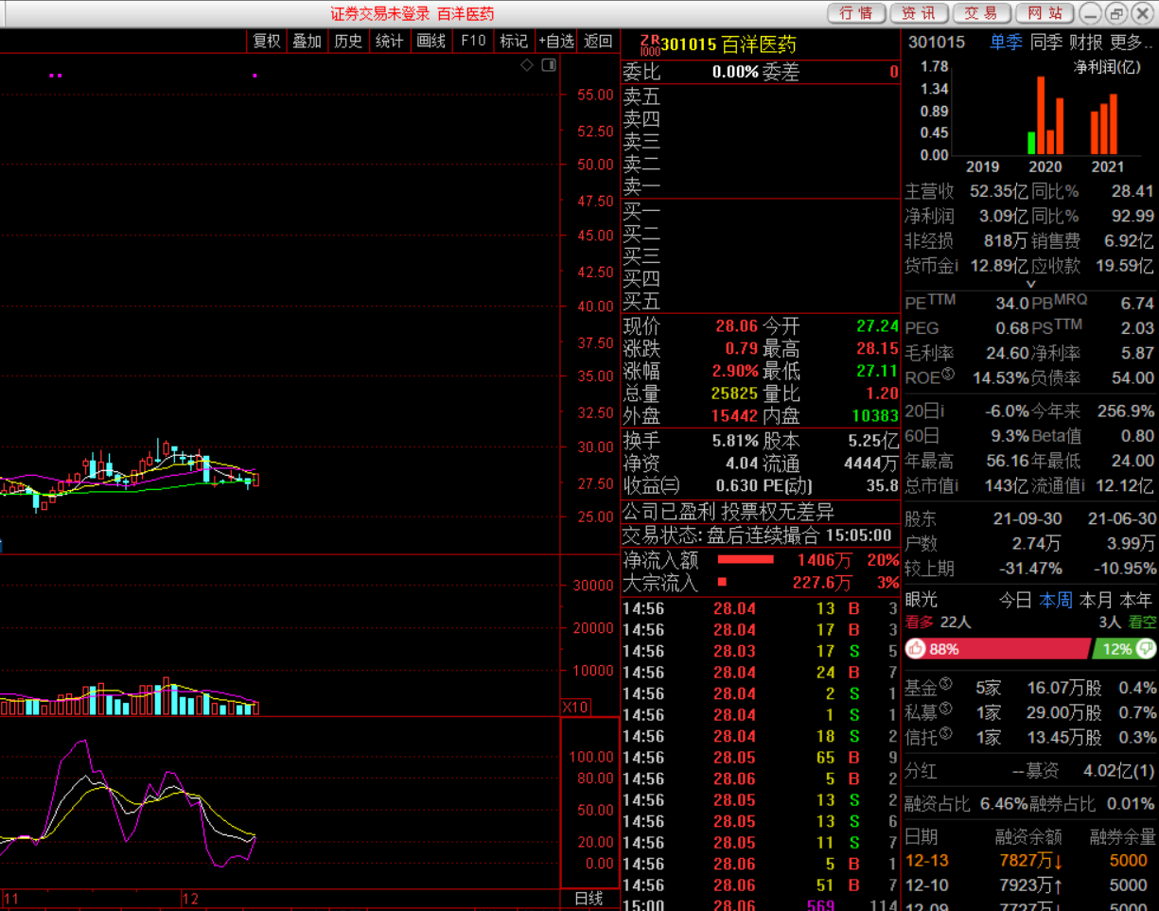This screenshot has width=1159, height=911.
Task: Switch to the 同季 financial view
Action: [1045, 42]
